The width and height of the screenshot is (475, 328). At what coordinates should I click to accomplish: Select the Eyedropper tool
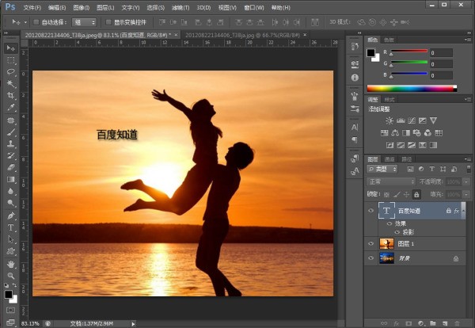11,107
